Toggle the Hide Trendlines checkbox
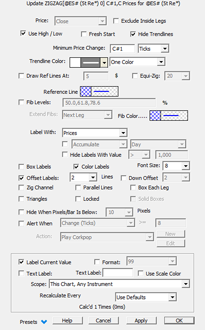 coord(133,34)
